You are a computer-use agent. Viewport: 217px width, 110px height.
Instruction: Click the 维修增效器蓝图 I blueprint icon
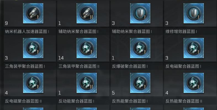click(x=194, y=13)
